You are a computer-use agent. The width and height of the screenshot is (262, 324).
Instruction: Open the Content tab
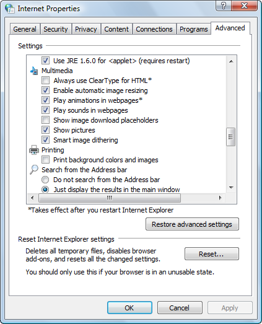click(x=116, y=29)
